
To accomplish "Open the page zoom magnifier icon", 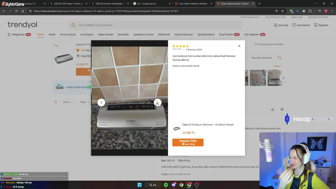I will [277, 11].
